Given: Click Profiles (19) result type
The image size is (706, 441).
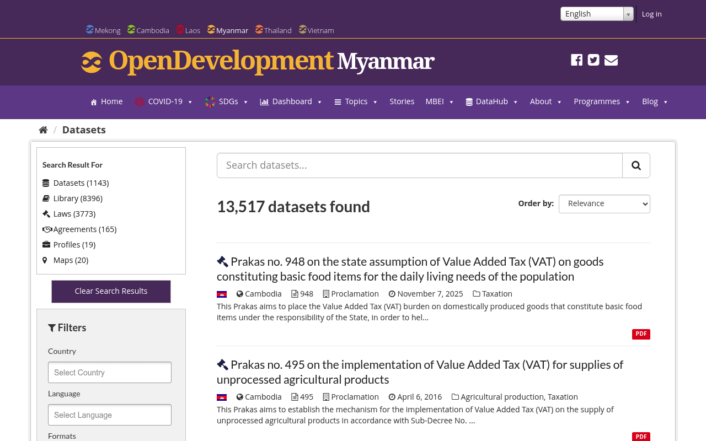Looking at the screenshot, I should [74, 245].
